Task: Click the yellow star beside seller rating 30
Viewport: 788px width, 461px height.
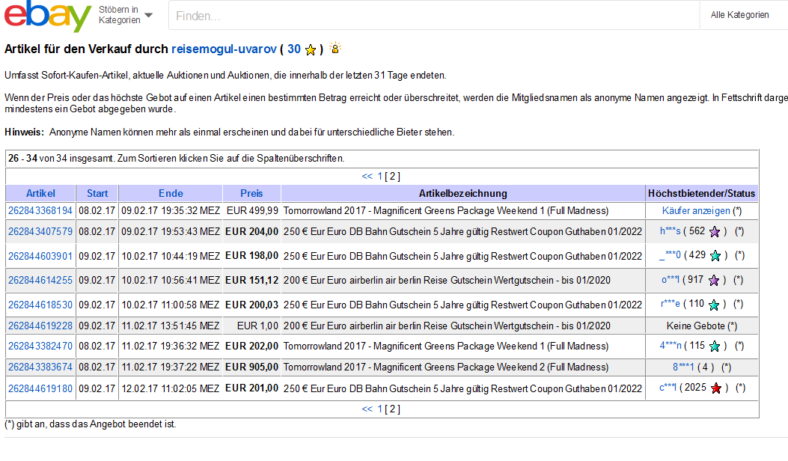Action: [x=311, y=50]
